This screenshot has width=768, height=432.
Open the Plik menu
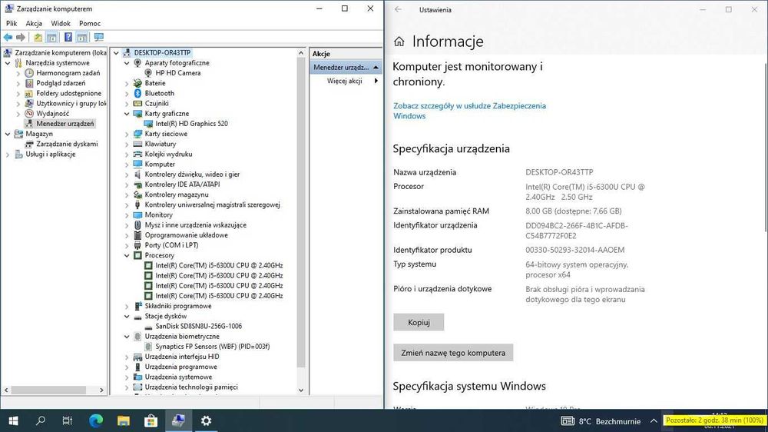pos(12,23)
